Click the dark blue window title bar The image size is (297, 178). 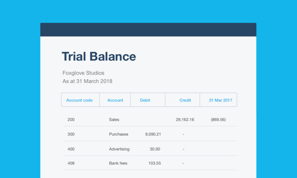click(x=148, y=30)
